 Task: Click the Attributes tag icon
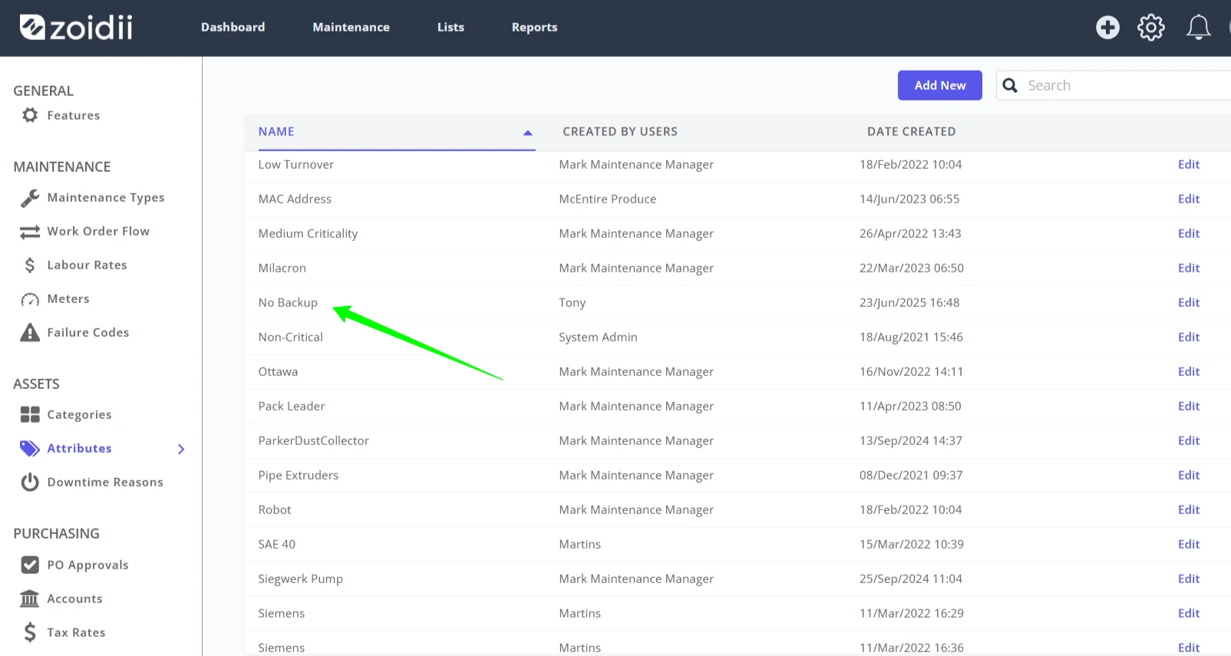tap(30, 448)
